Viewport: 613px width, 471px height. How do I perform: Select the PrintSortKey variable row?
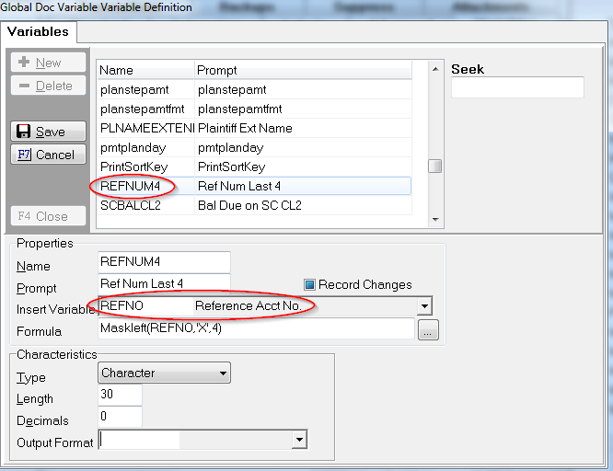253,167
